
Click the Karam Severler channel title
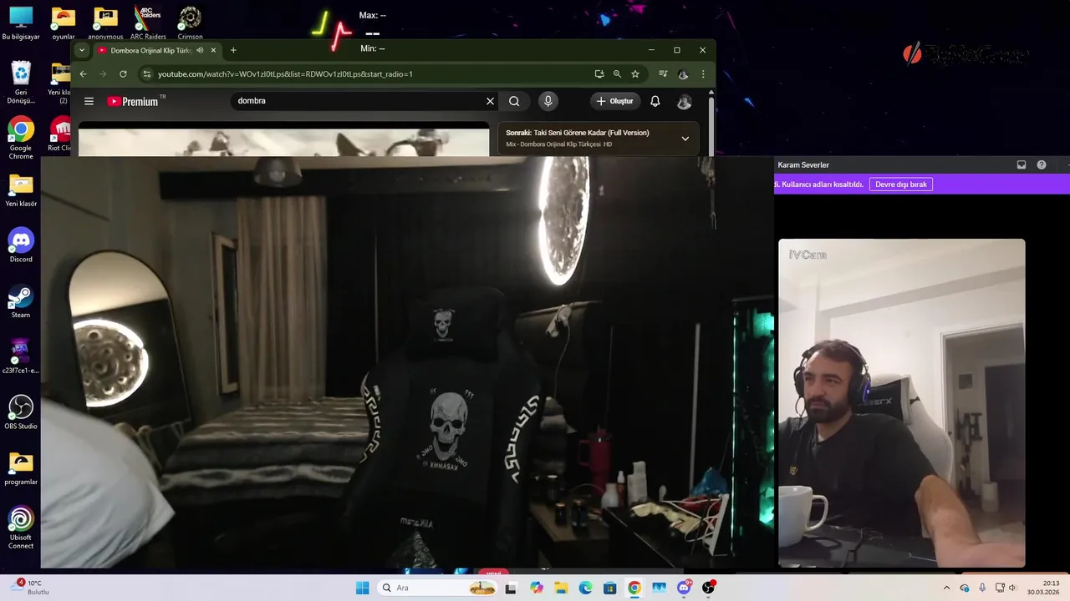[x=803, y=165]
